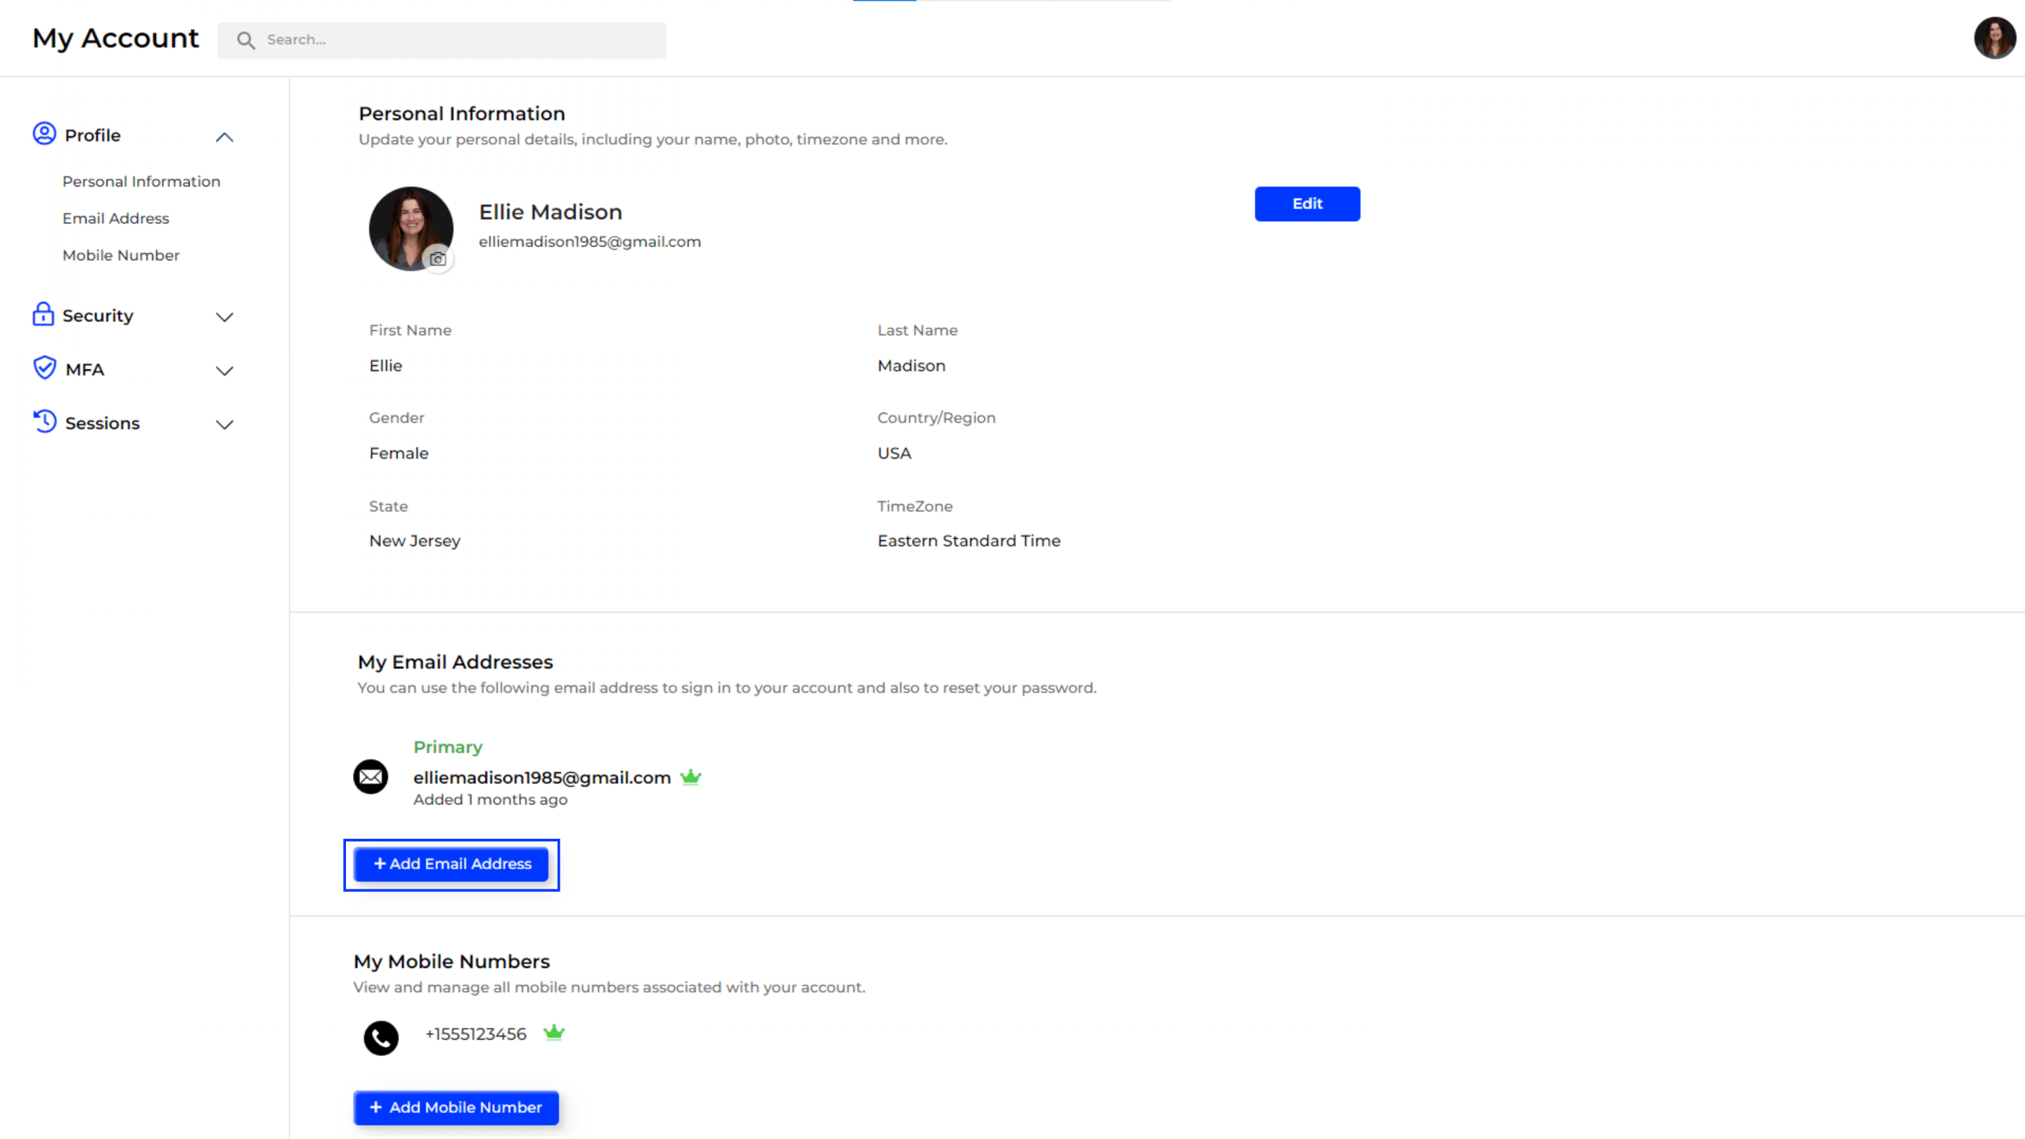Click the Personal Information section heading
The width and height of the screenshot is (2025, 1139).
coord(461,113)
